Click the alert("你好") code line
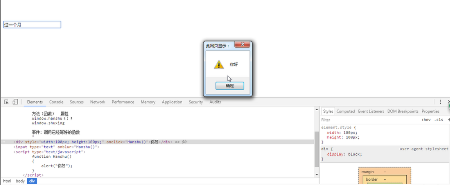Viewport: 450px width, 185px height. [x=57, y=166]
